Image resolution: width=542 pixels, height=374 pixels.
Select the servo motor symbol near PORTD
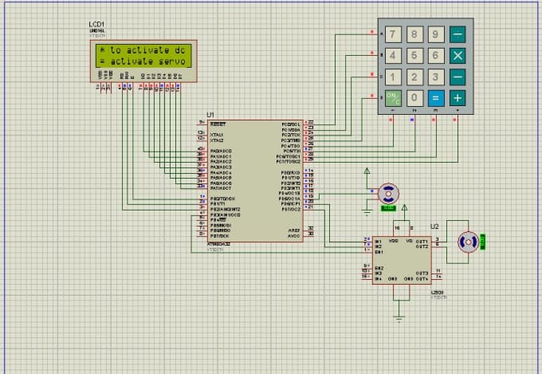388,194
